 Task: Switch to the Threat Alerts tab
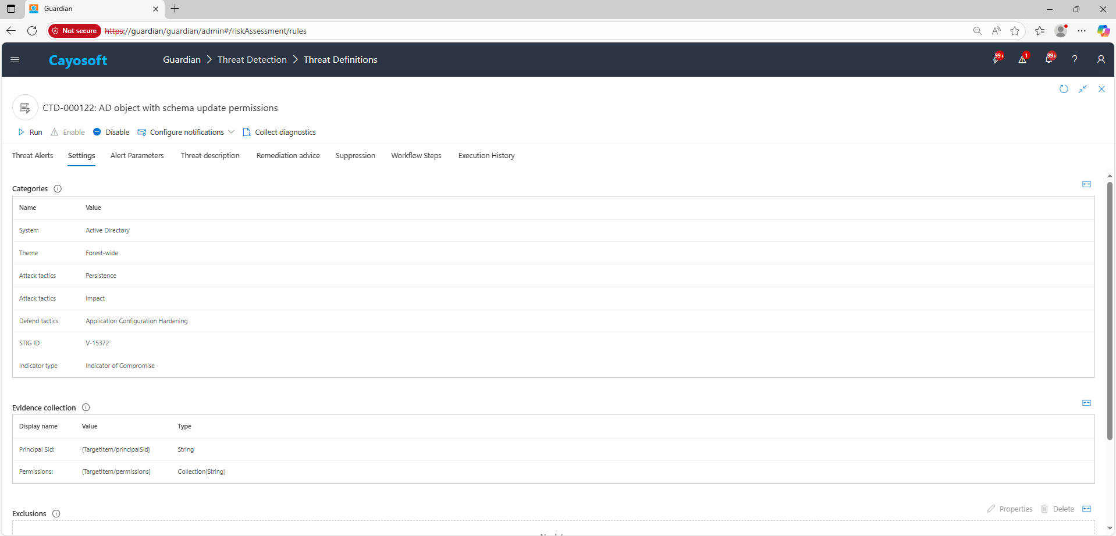tap(33, 156)
